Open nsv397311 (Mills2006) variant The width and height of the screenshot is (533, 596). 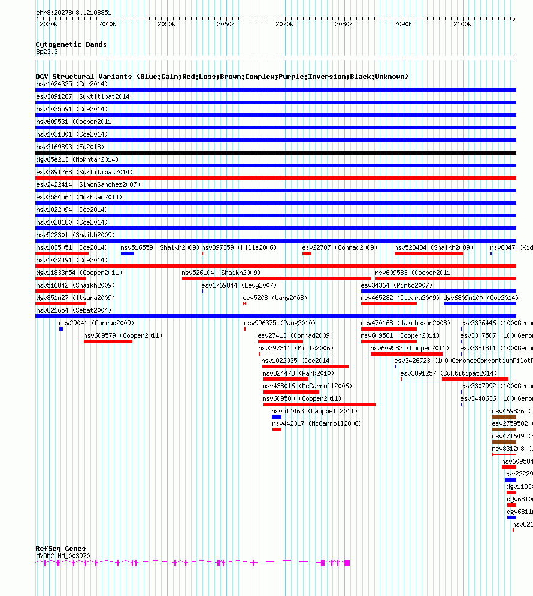pos(259,354)
